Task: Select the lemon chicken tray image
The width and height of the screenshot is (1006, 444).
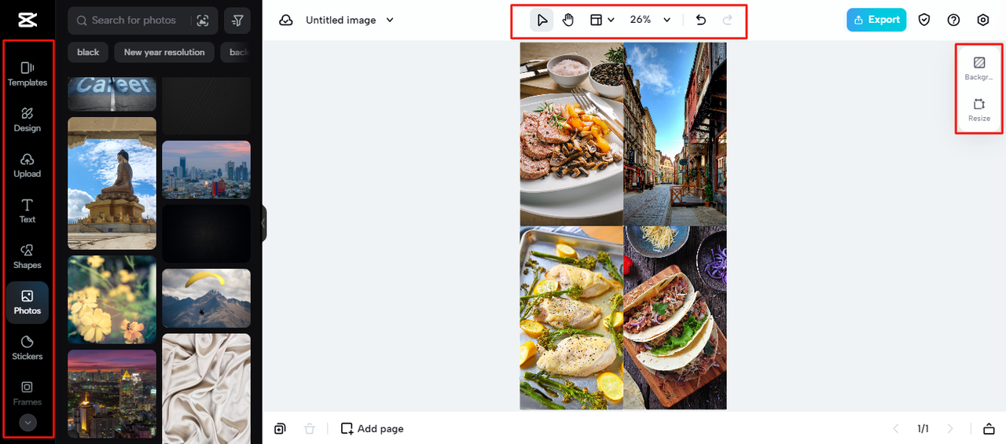Action: coord(571,317)
